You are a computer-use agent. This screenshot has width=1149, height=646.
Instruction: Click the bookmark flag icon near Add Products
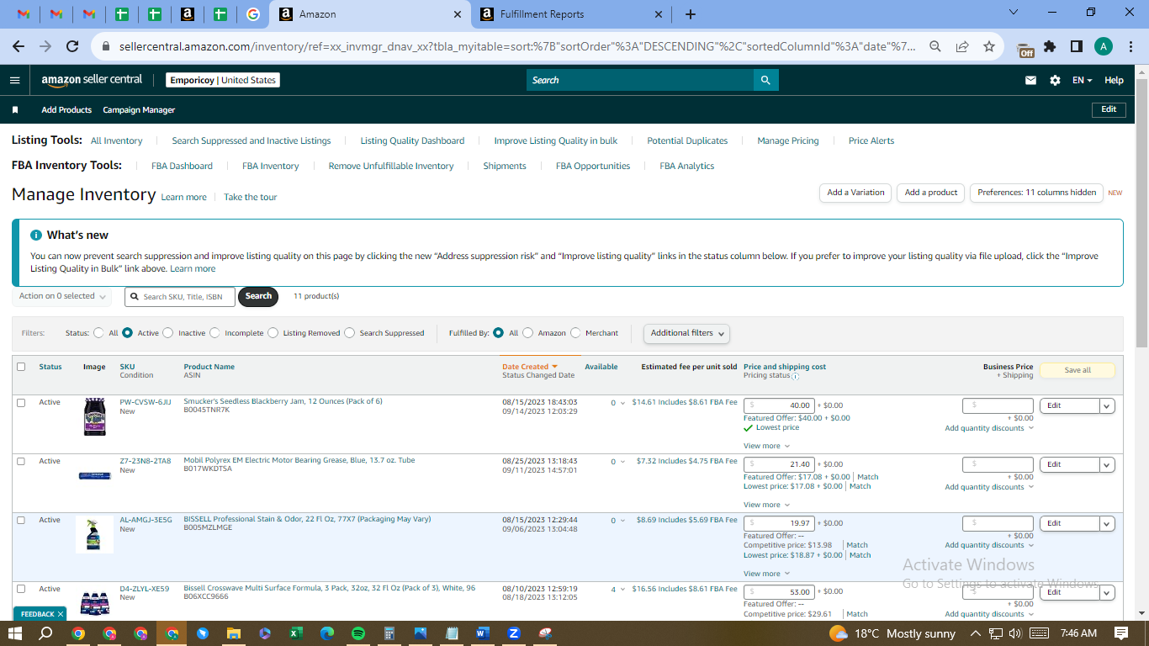point(15,110)
